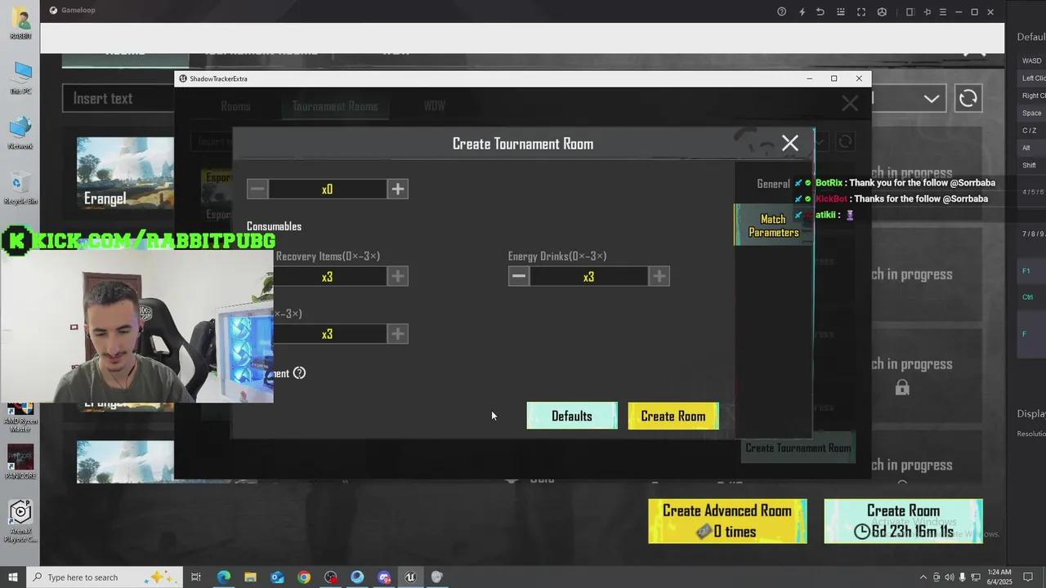
Task: Click the Create Room timer button at bottom
Action: (903, 521)
